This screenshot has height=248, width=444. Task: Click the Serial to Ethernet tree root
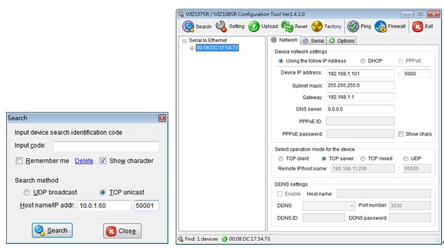coord(208,40)
